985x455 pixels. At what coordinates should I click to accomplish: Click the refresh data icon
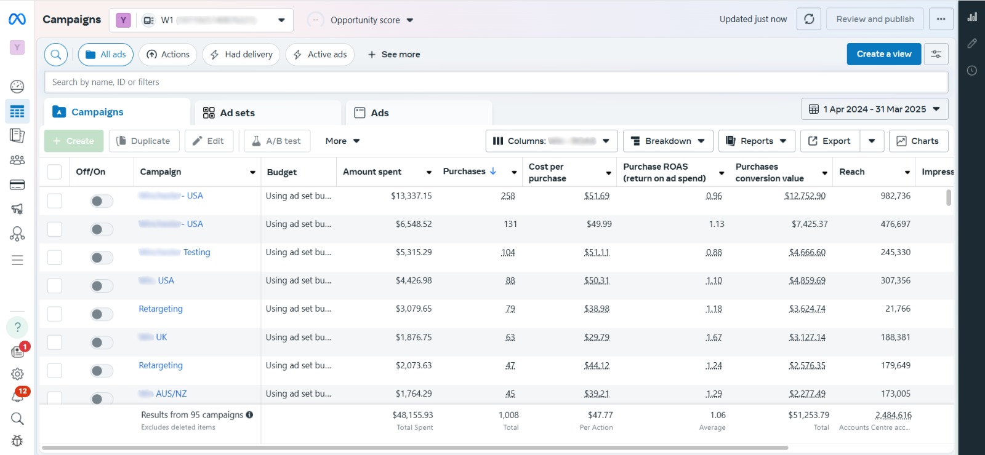point(809,19)
